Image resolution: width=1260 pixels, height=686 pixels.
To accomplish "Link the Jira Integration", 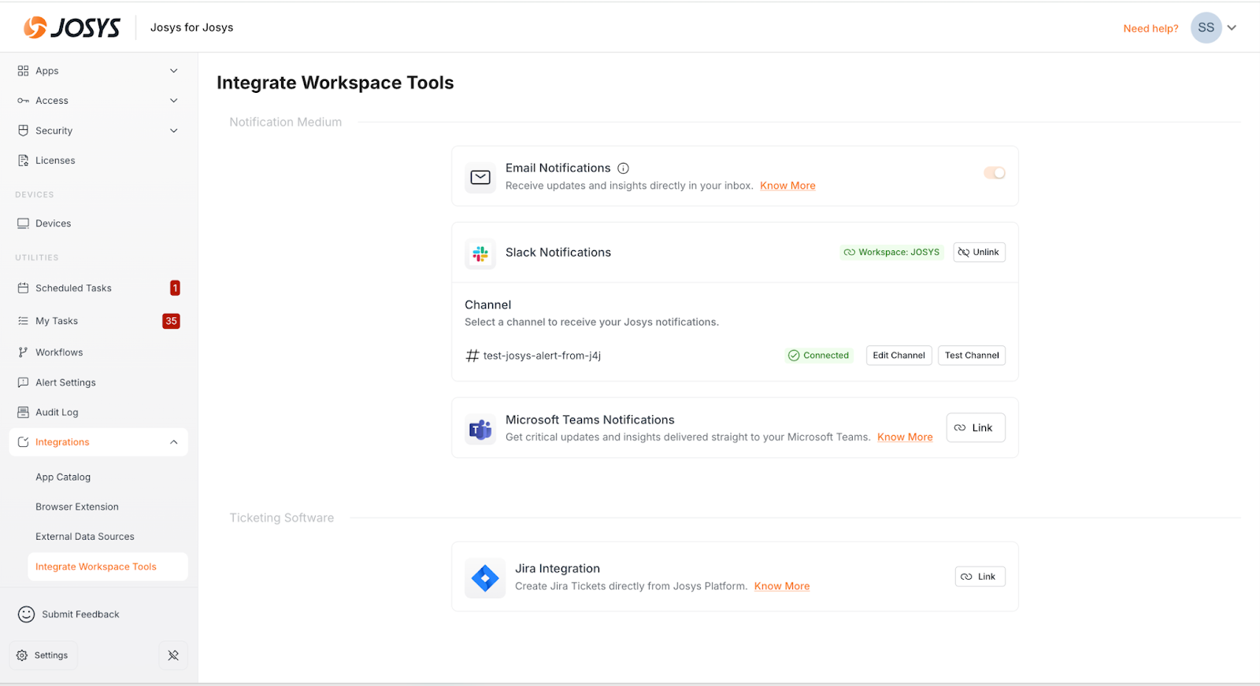I will click(x=980, y=577).
